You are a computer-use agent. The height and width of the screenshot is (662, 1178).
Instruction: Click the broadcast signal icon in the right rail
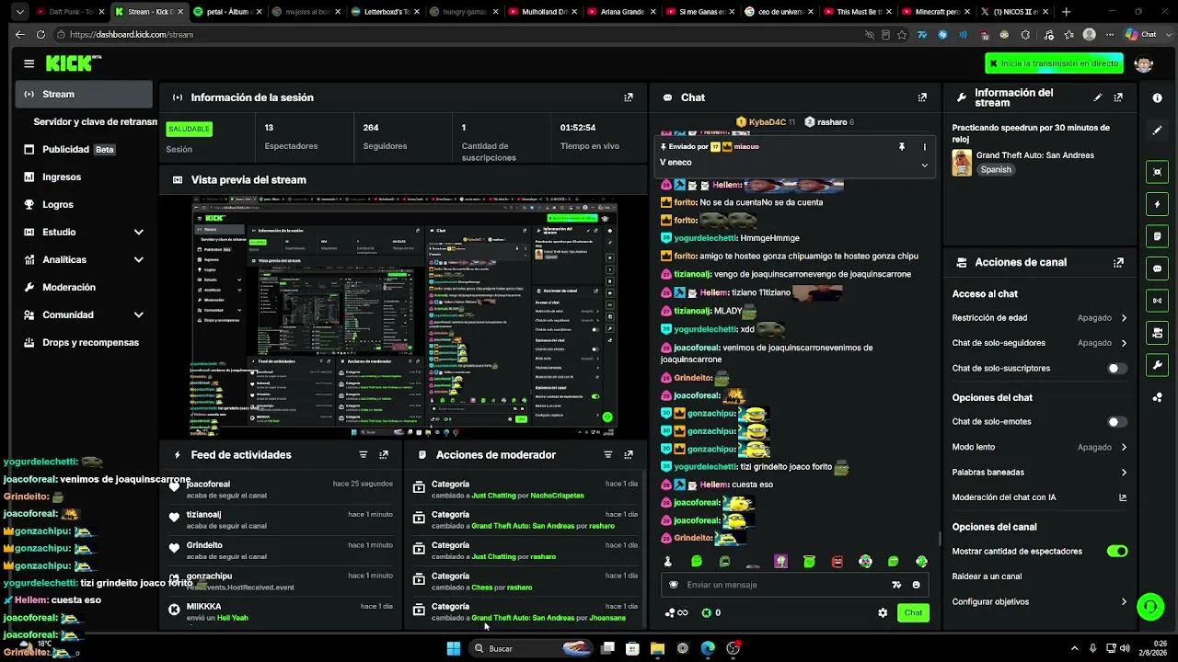1157,301
